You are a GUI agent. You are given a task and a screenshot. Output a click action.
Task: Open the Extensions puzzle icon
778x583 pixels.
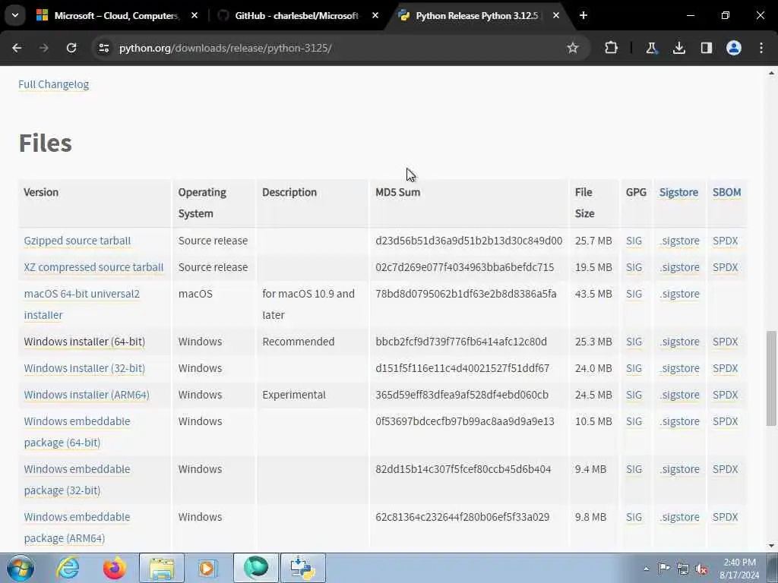(x=612, y=48)
